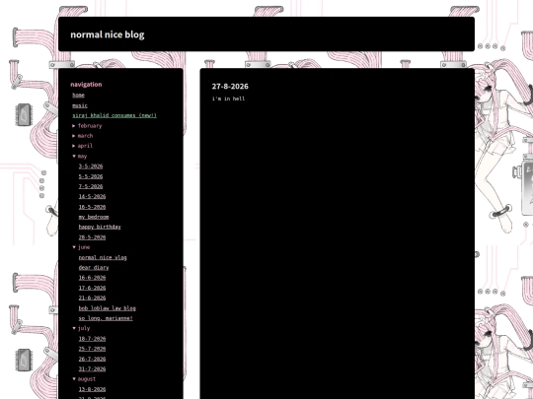Open the green siraj khalid consumes link

coord(114,115)
